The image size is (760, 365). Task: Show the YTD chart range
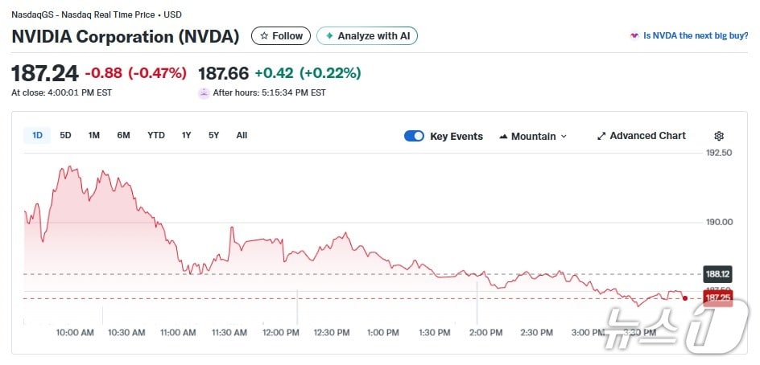[x=156, y=135]
